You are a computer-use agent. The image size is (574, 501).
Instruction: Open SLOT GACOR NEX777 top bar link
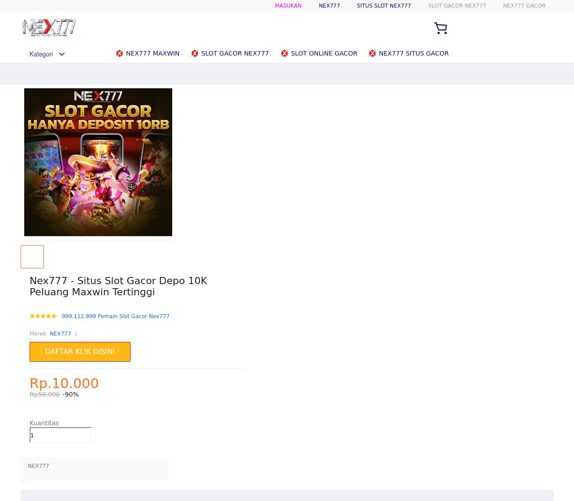pos(457,6)
